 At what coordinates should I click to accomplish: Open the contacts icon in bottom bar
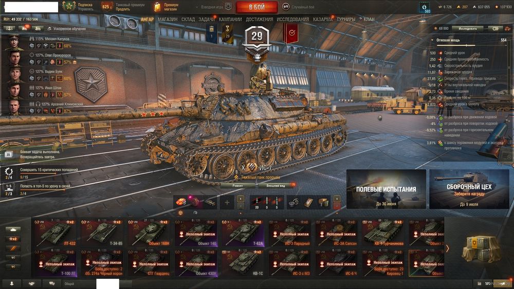pyautogui.click(x=11, y=283)
